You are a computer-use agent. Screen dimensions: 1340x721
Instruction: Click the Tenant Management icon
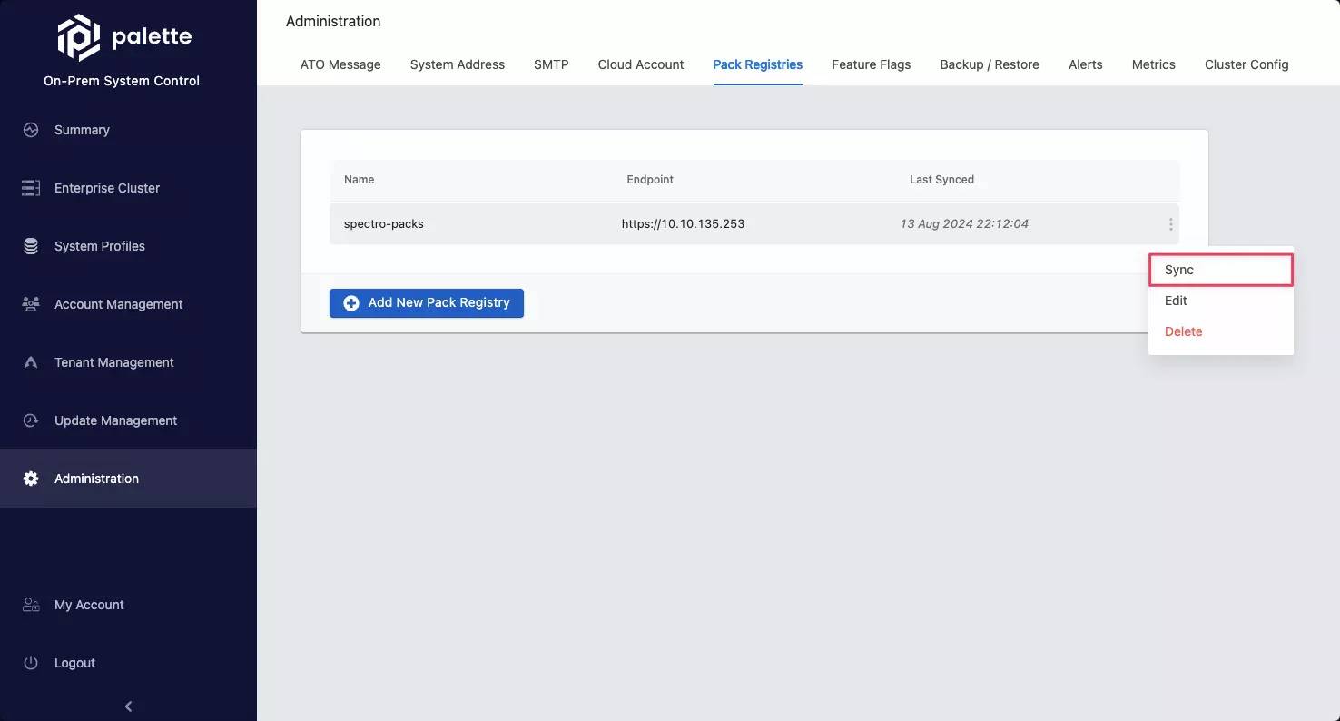31,362
